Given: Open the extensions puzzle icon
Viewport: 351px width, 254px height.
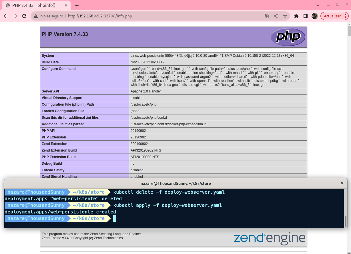Looking at the screenshot, I should [x=296, y=16].
